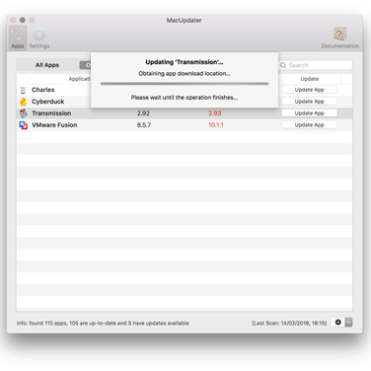
Task: Expand the dropdown arrow beside gear
Action: pyautogui.click(x=348, y=323)
